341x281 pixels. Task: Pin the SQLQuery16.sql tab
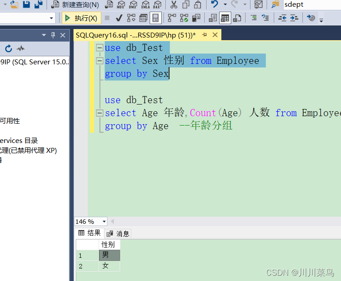tap(204, 35)
